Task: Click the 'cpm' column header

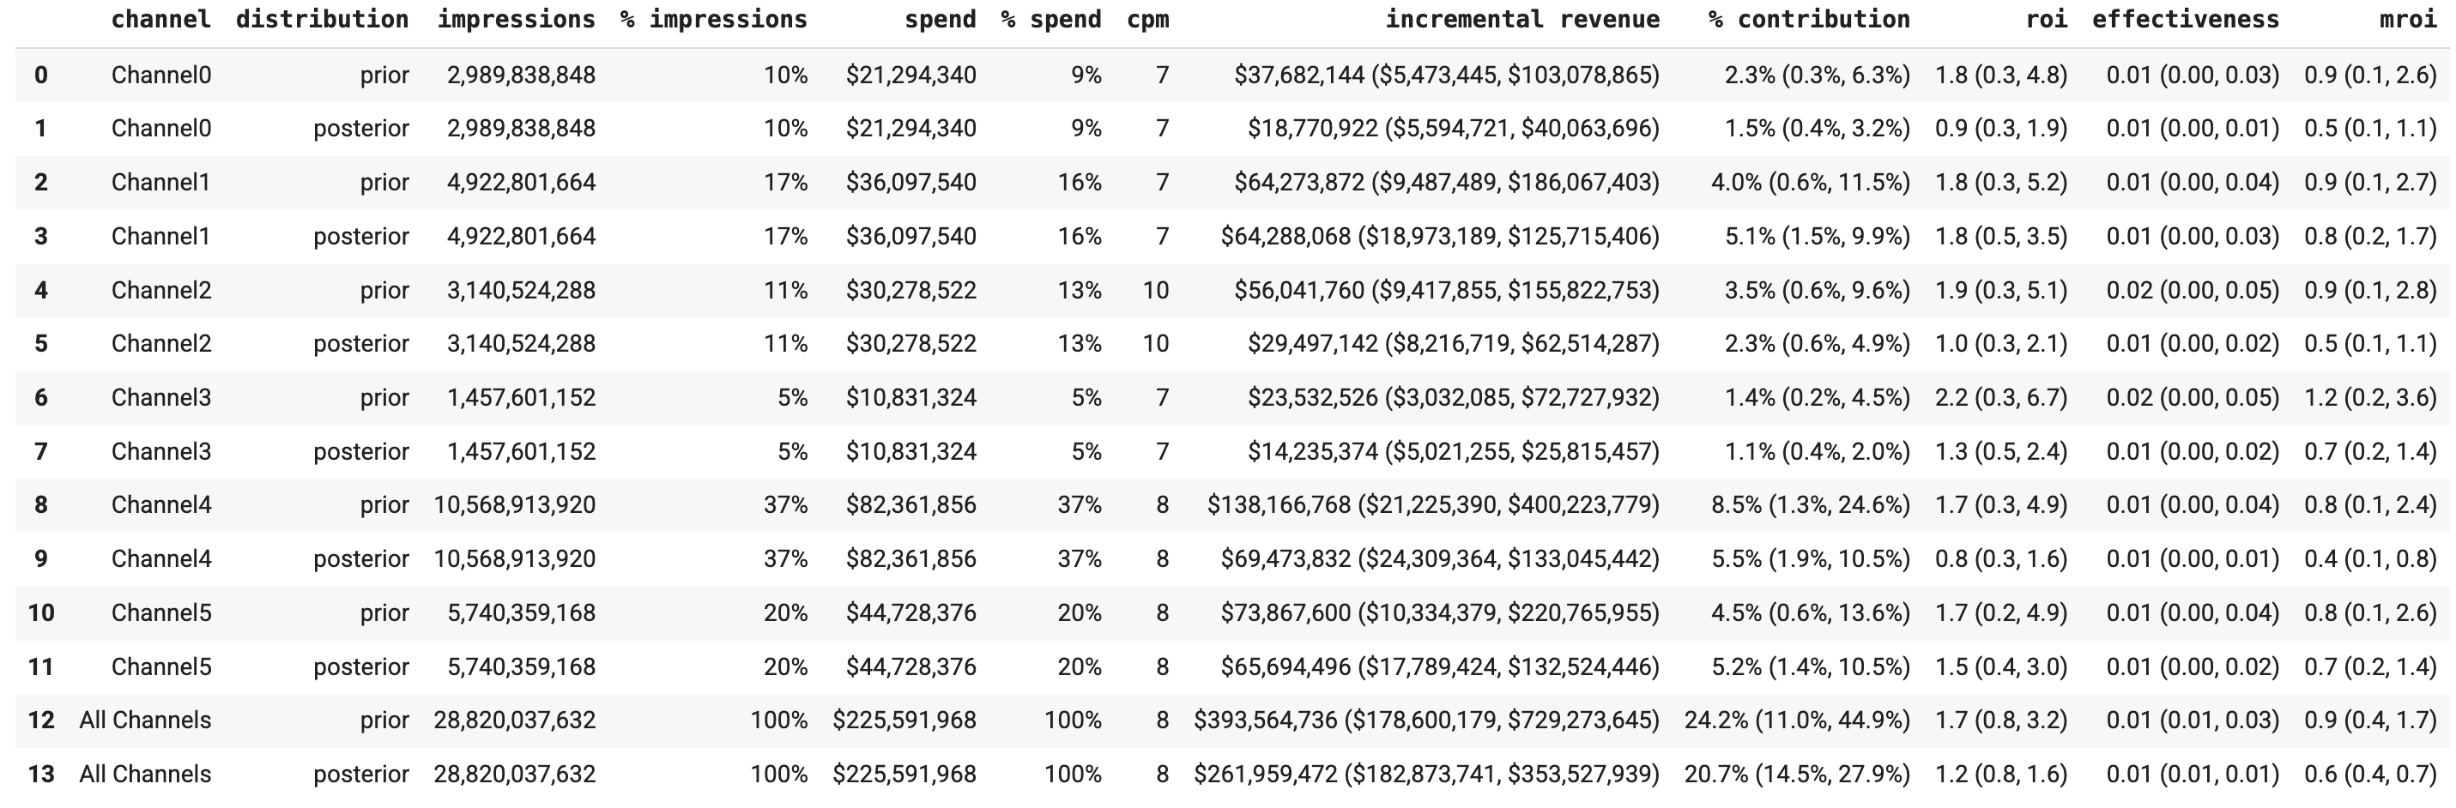Action: [x=1147, y=19]
